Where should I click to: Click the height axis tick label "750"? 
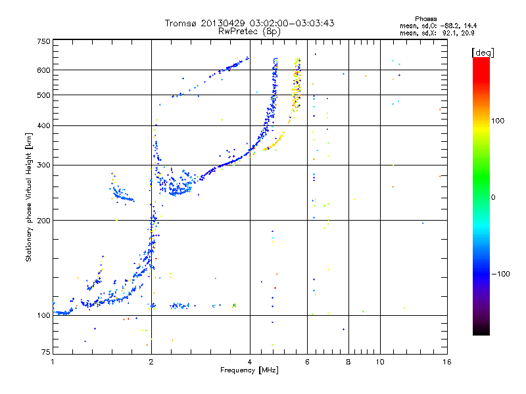point(43,41)
